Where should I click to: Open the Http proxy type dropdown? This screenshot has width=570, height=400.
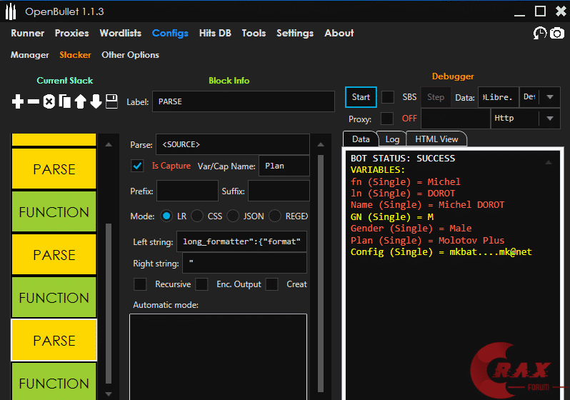[x=549, y=119]
